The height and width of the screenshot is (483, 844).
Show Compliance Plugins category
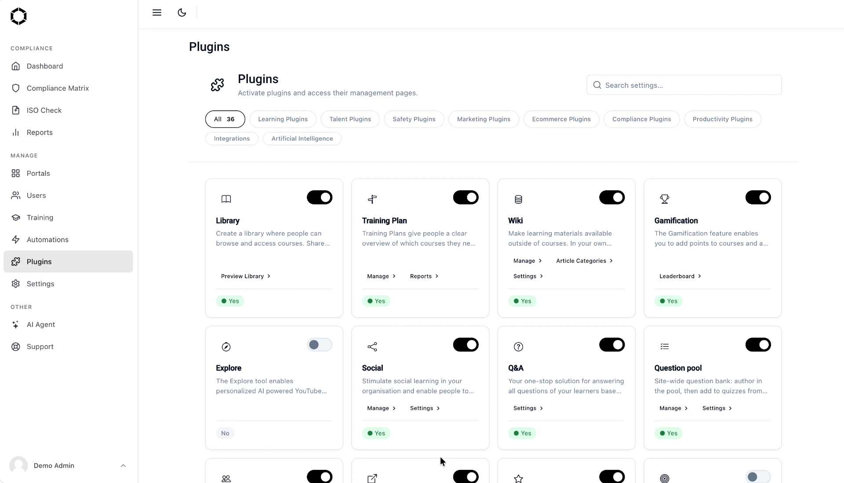(x=641, y=119)
